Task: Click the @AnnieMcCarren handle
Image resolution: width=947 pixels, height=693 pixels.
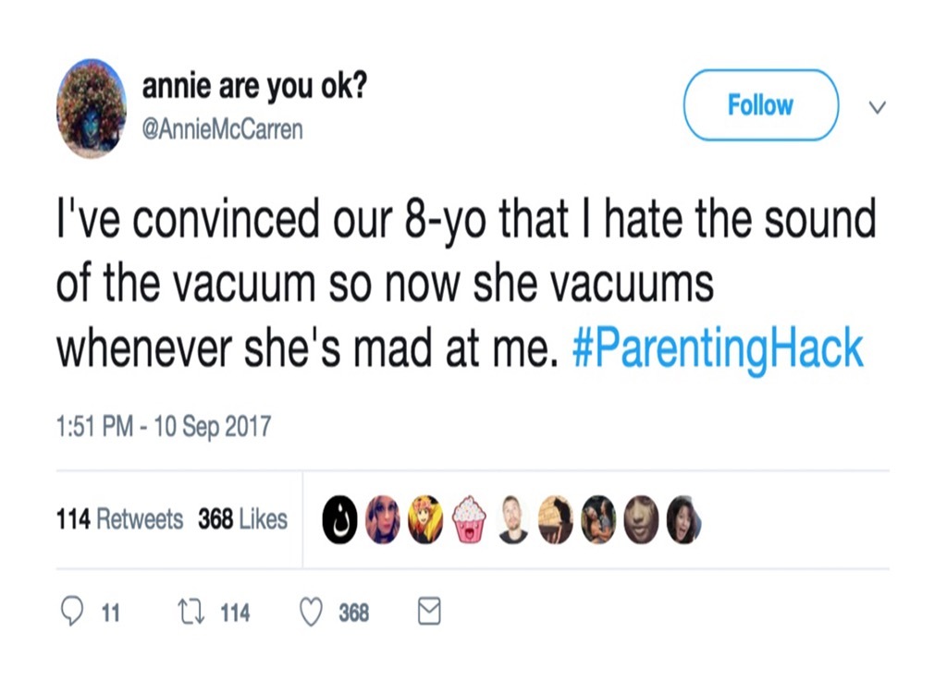Action: tap(223, 129)
